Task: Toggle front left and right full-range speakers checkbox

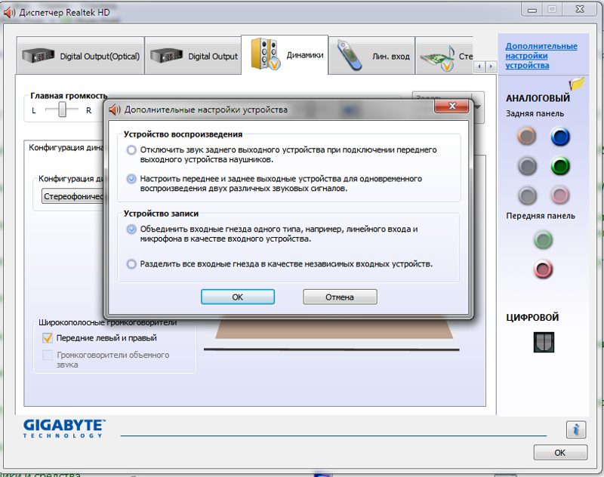Action: (x=48, y=338)
